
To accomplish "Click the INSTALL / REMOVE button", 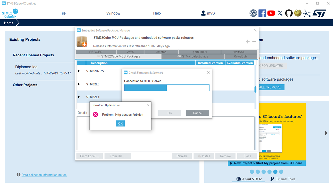I will tap(271, 87).
